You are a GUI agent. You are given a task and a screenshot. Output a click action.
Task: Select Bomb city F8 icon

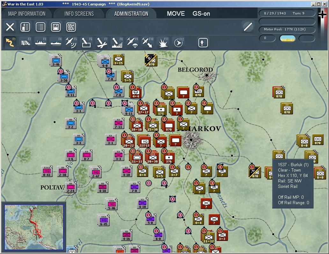click(x=117, y=42)
